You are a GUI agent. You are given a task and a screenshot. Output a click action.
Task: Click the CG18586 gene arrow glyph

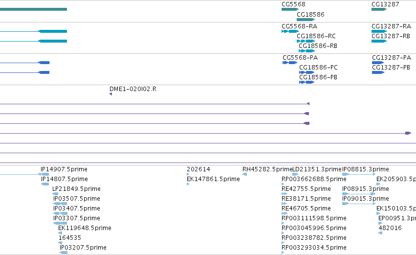pos(306,20)
